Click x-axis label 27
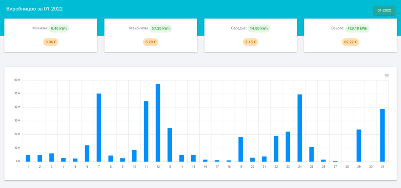This screenshot has height=188, width=401. click(x=335, y=166)
